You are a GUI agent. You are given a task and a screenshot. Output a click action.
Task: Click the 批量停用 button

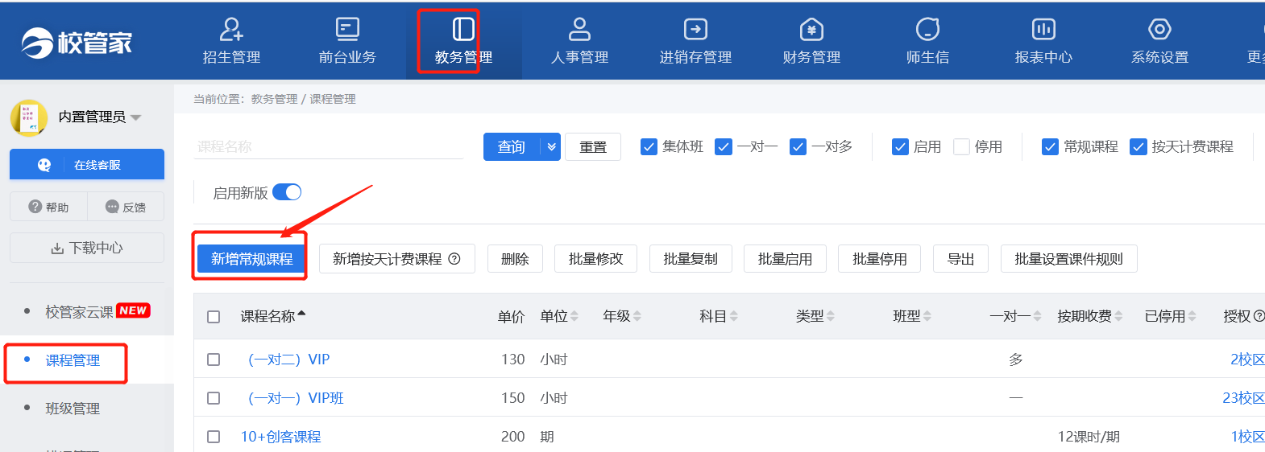(879, 259)
